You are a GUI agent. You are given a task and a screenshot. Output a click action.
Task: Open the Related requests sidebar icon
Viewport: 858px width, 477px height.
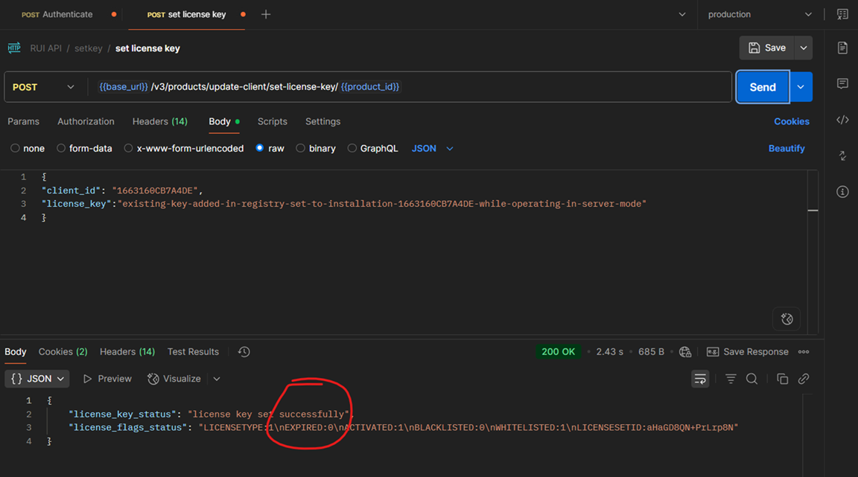842,156
